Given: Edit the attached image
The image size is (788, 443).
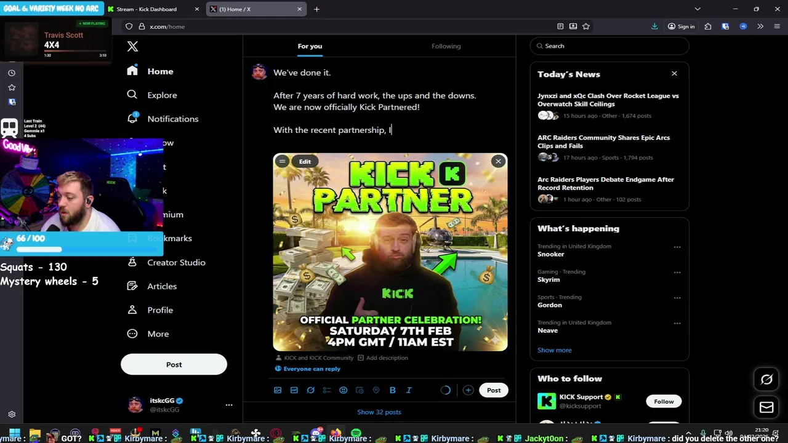Looking at the screenshot, I should click(305, 161).
